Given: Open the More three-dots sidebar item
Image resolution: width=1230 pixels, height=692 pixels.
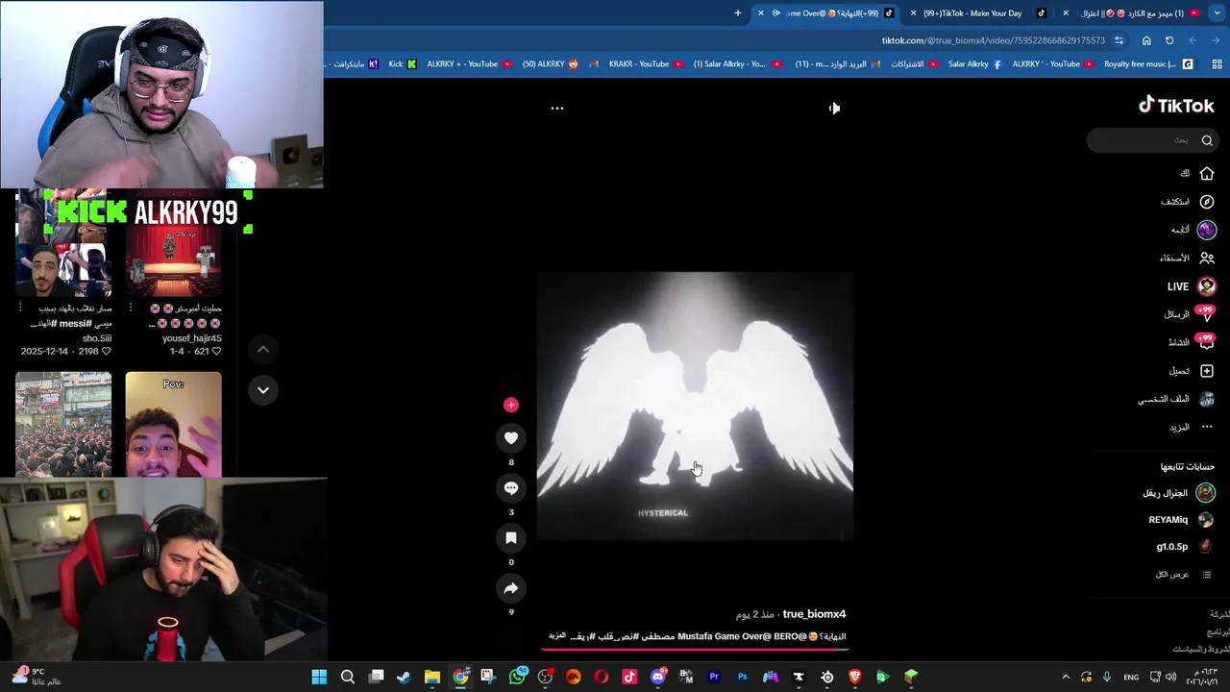Looking at the screenshot, I should click(x=1207, y=427).
